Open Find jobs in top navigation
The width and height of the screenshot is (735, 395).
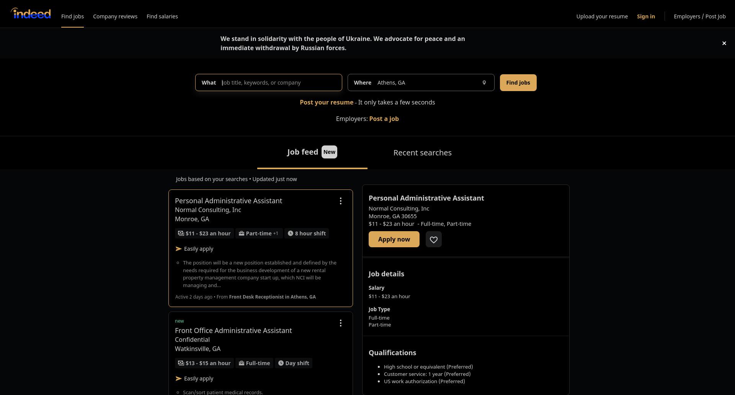(72, 16)
